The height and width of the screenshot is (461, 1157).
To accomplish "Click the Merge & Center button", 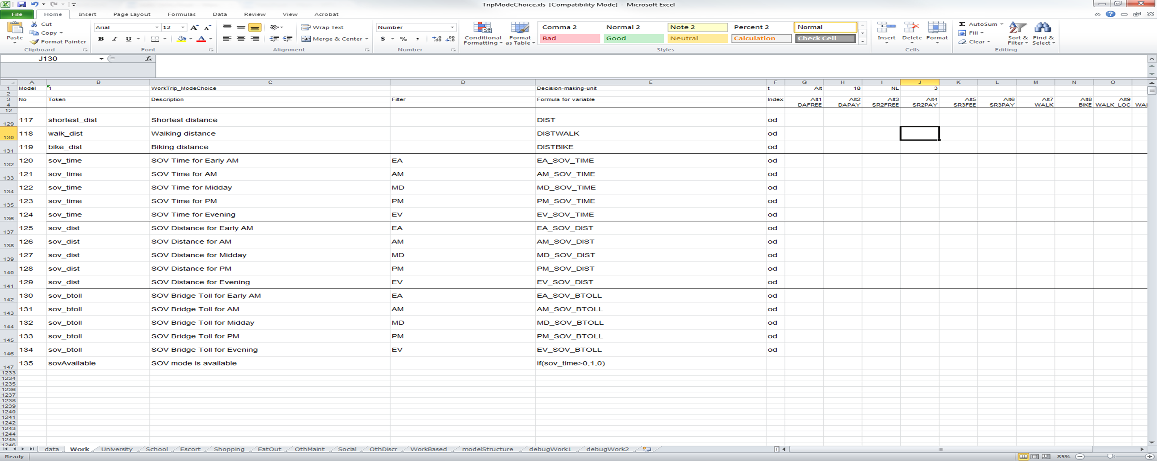I will (x=334, y=39).
